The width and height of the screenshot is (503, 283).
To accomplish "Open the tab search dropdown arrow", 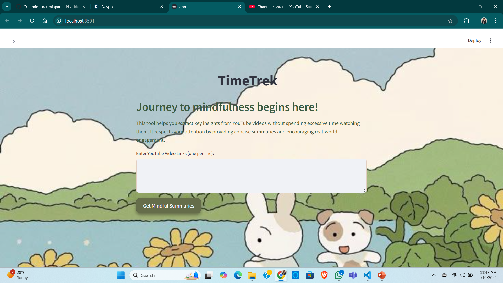I will (7, 7).
